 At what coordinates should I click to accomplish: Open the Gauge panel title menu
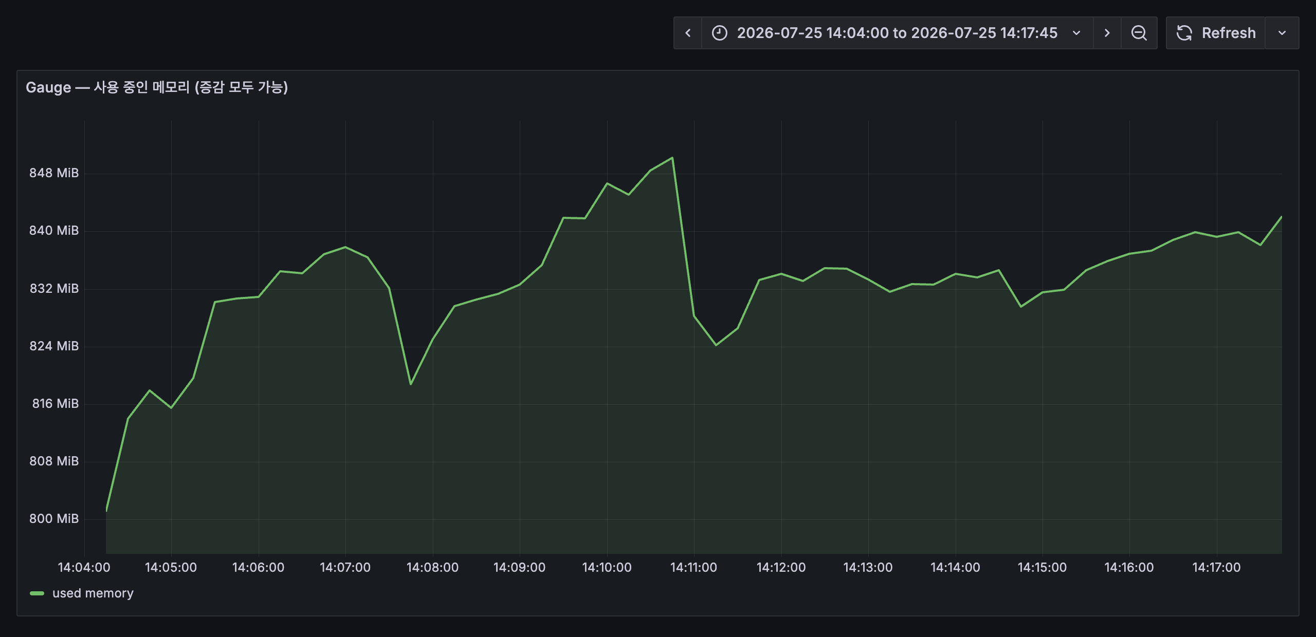point(157,87)
